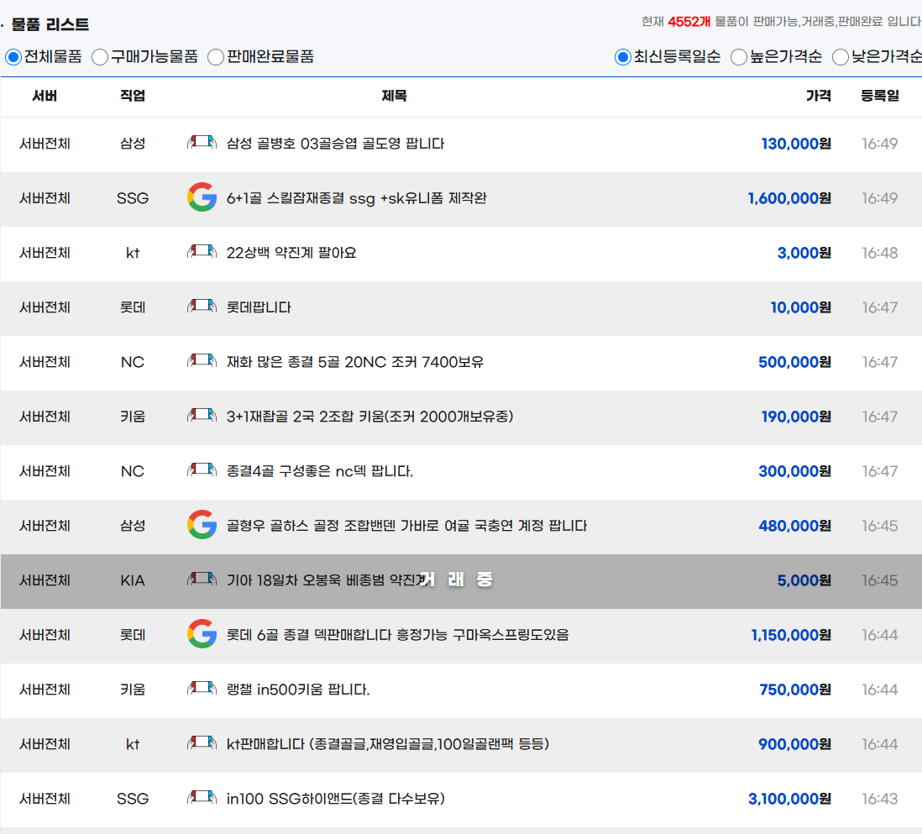This screenshot has height=834, width=922.
Task: Click Google icon on 롯데 6골 종결 row
Action: pos(202,634)
